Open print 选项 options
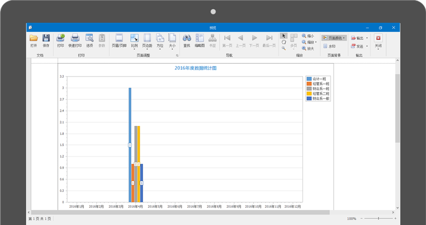Screen dimensions: 426x225 click(x=89, y=41)
